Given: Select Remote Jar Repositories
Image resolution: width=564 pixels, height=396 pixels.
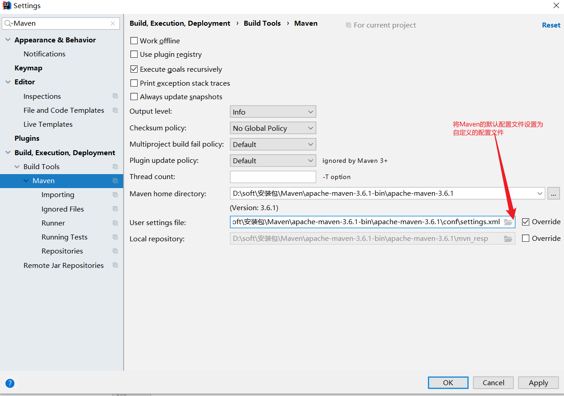Looking at the screenshot, I should point(64,265).
